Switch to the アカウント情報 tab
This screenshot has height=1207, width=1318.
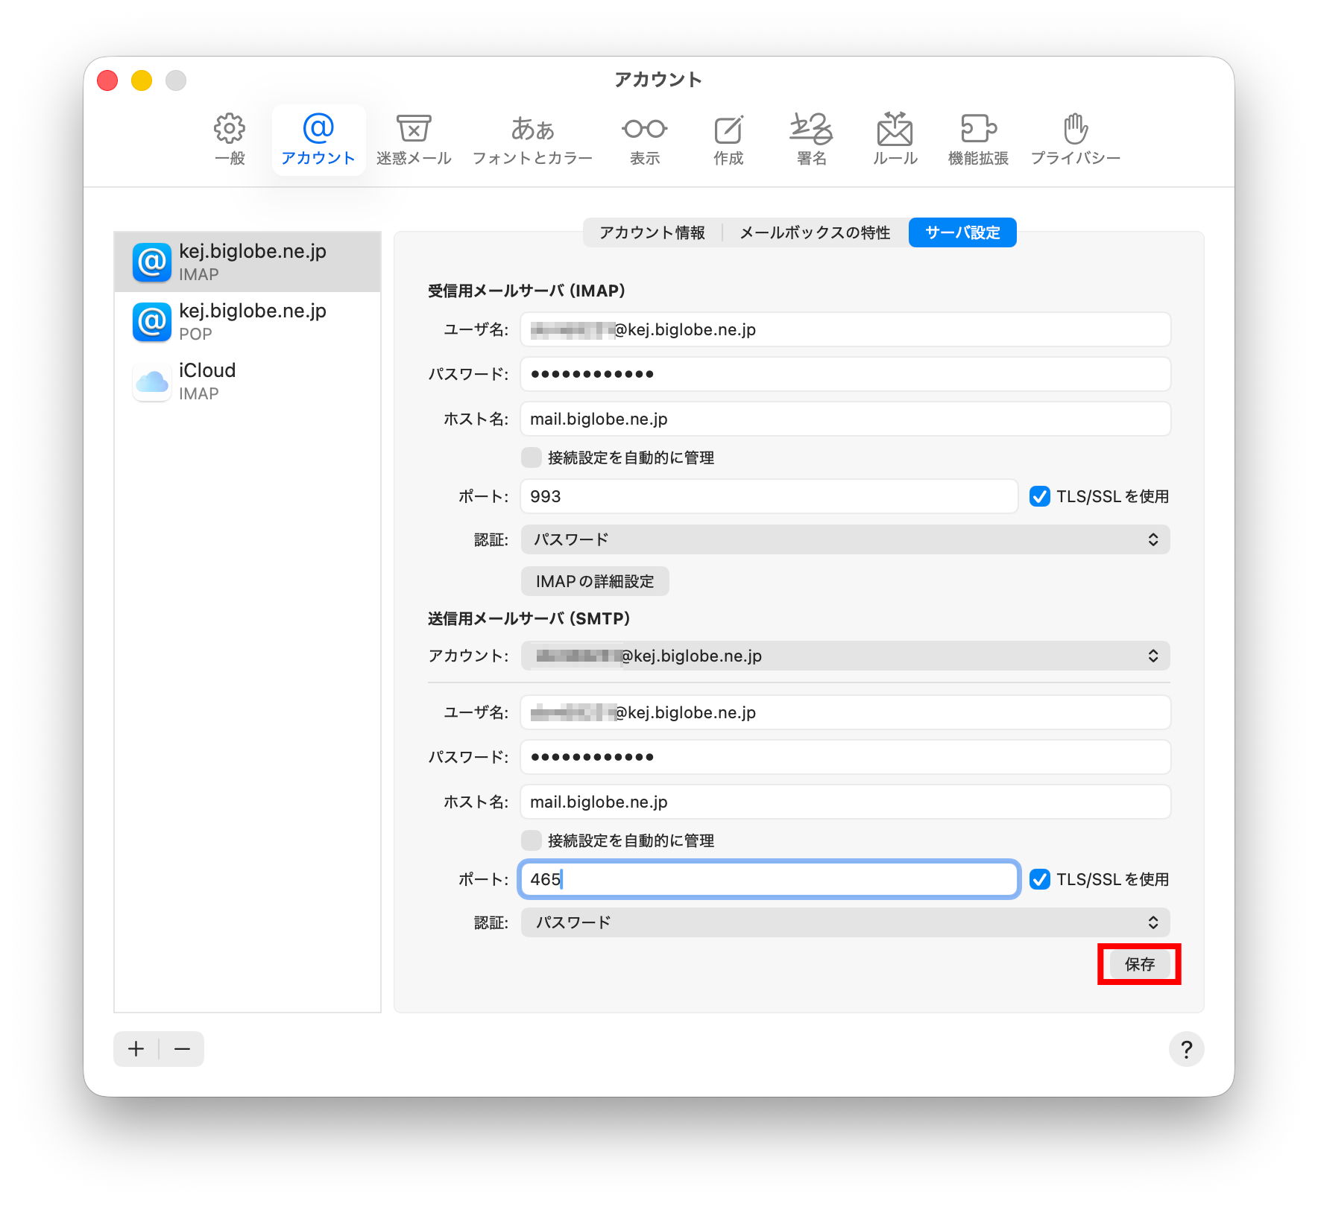pos(652,232)
